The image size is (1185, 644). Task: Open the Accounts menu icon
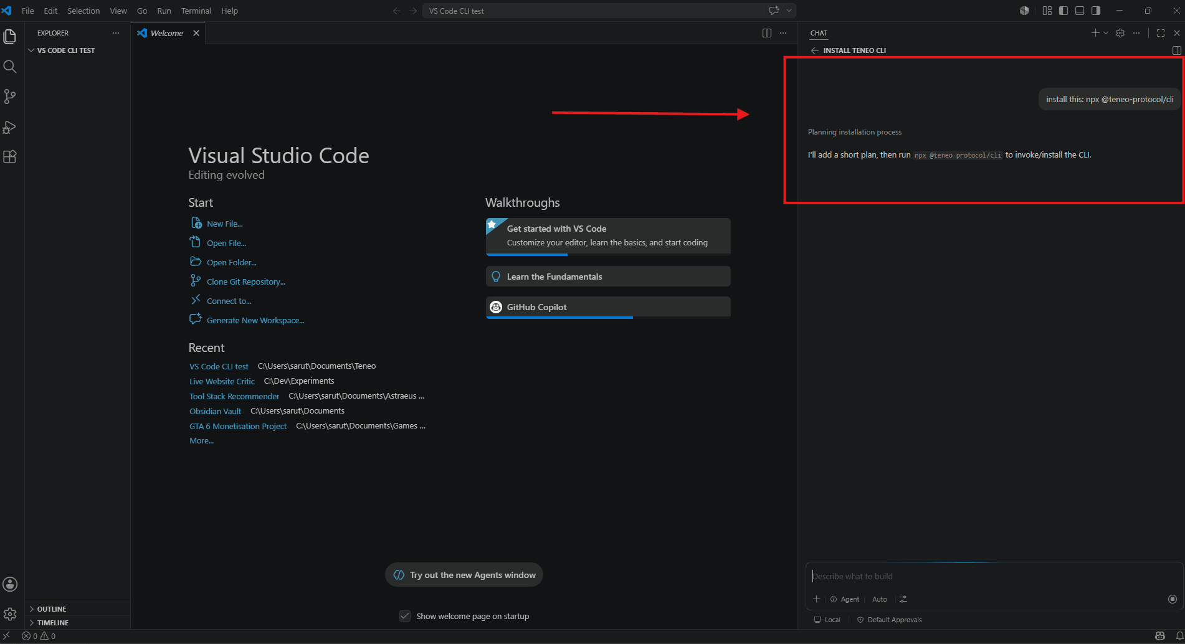(x=10, y=584)
